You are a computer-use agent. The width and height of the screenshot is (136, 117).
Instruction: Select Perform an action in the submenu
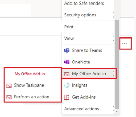[33, 97]
